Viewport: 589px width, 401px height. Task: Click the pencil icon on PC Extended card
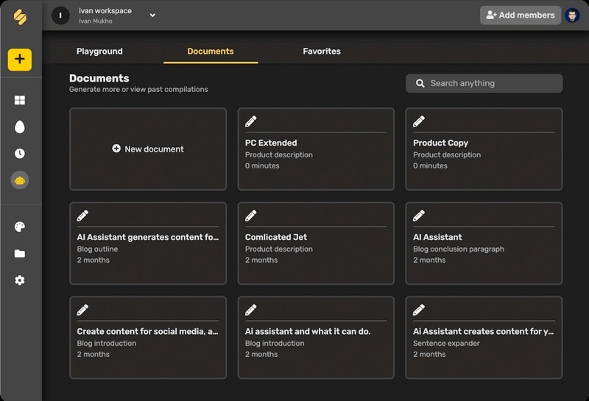[x=251, y=121]
